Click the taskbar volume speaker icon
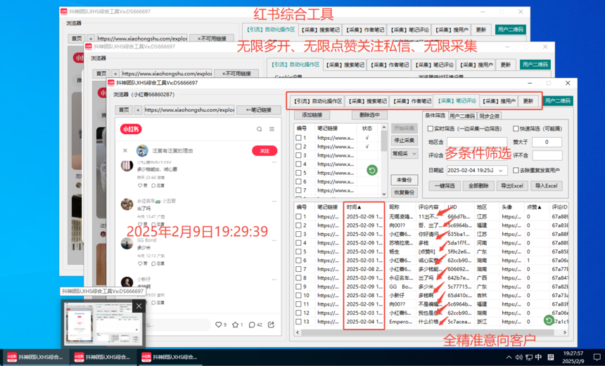Screen dimensions: 605x366 [x=519, y=357]
